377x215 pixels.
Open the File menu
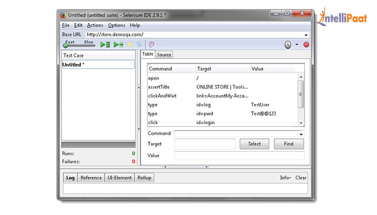[x=66, y=25]
